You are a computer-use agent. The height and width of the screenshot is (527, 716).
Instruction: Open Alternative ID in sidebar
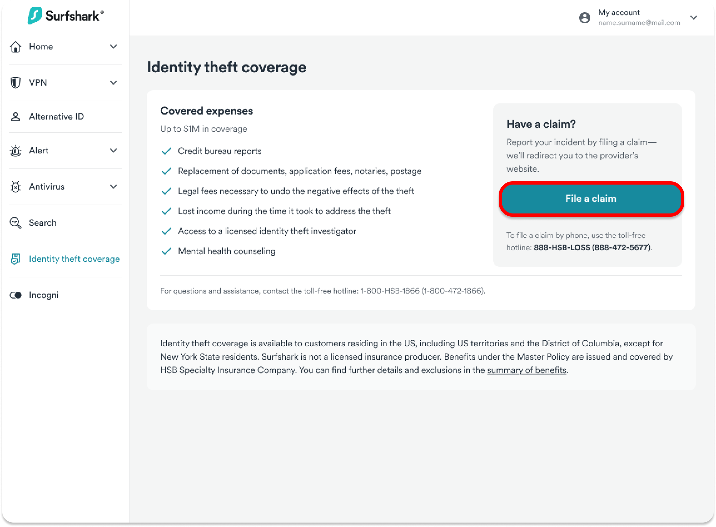coord(56,117)
